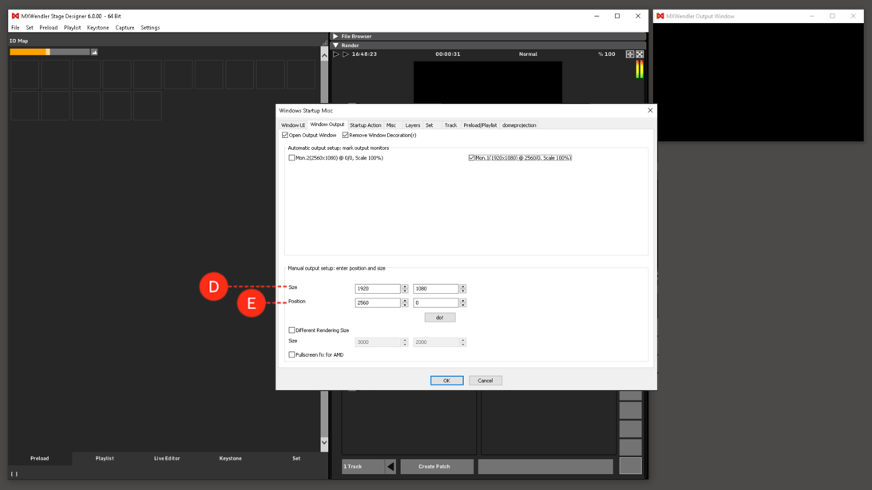Open the Settings menu

pos(150,26)
